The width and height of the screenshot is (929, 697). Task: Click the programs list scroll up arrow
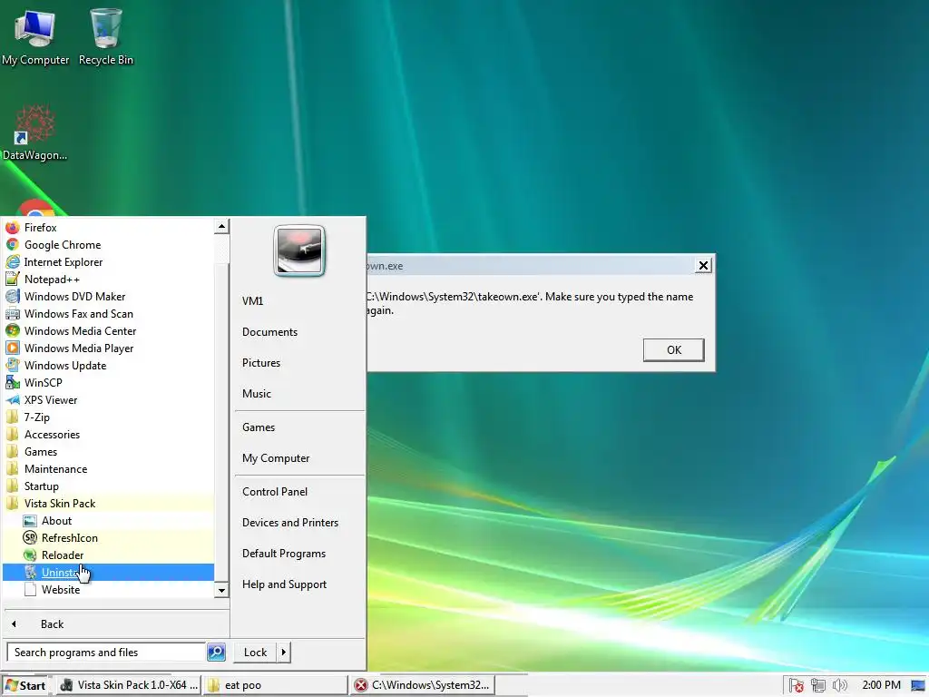pos(221,226)
